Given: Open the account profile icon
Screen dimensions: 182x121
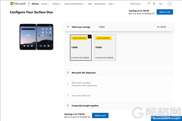Looking at the screenshot, I should [x=170, y=4].
